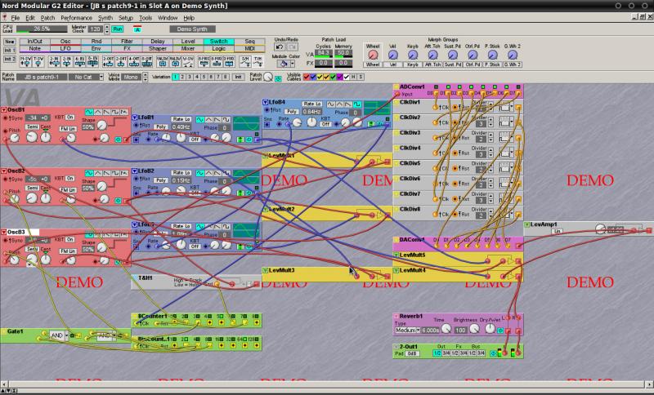The height and width of the screenshot is (395, 654).
Task: Select Variation 8
Action: click(226, 77)
